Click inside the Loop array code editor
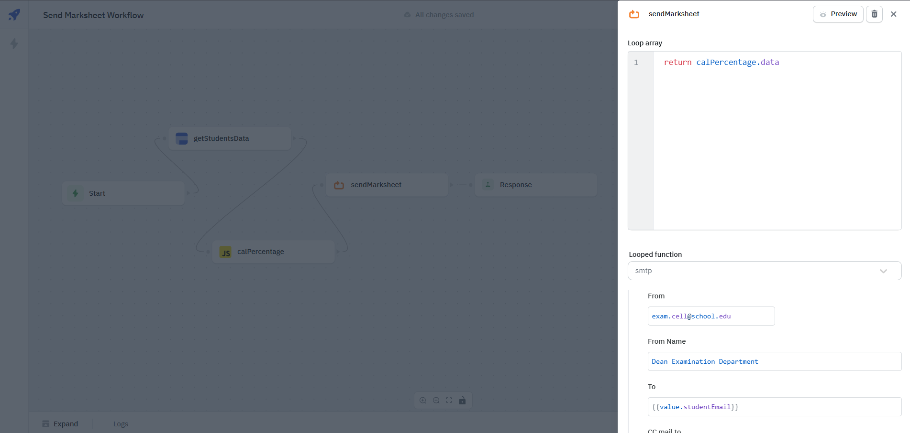Viewport: 910px width, 433px height. [x=777, y=141]
